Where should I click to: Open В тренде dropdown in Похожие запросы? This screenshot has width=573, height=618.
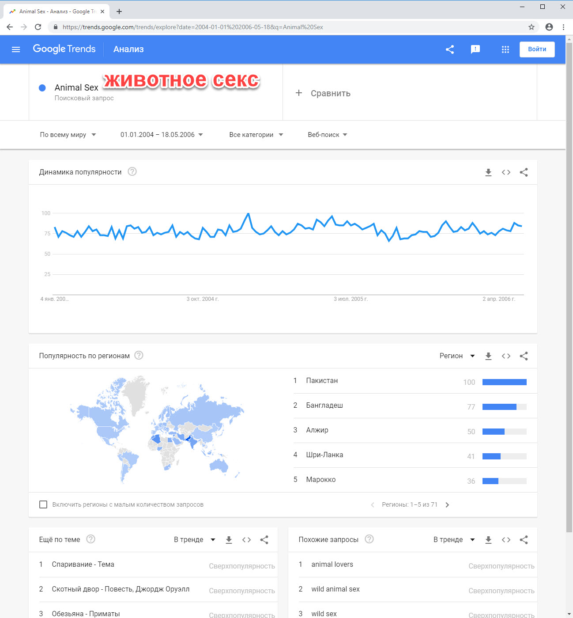point(454,540)
